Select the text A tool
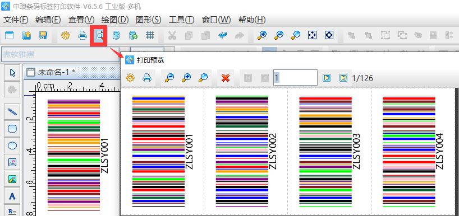Screen dimensions: 459x216 click(12, 196)
